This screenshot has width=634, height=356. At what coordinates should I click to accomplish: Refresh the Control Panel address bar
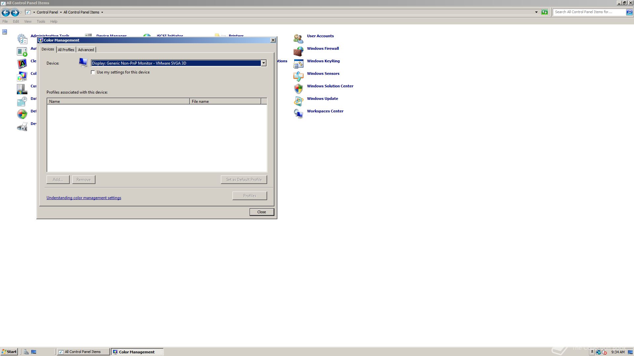point(545,12)
